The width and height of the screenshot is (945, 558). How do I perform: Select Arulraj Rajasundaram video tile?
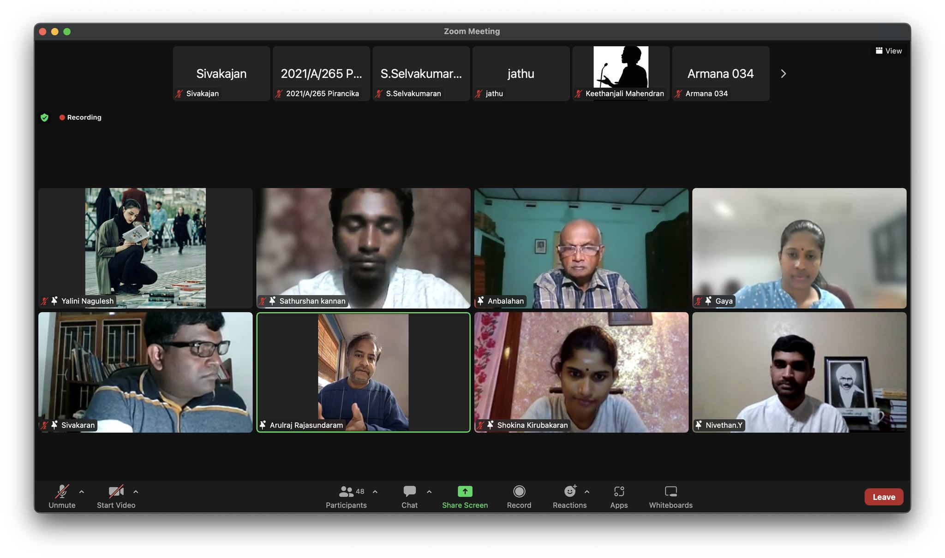(364, 373)
